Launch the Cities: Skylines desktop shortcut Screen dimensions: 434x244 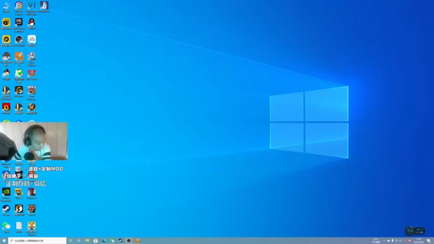pyautogui.click(x=31, y=59)
